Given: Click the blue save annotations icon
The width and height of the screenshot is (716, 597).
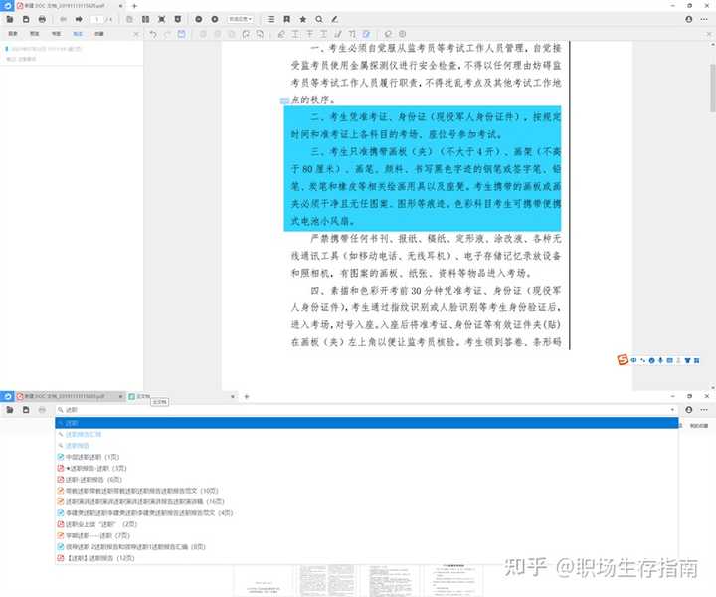Looking at the screenshot, I should click(x=182, y=34).
